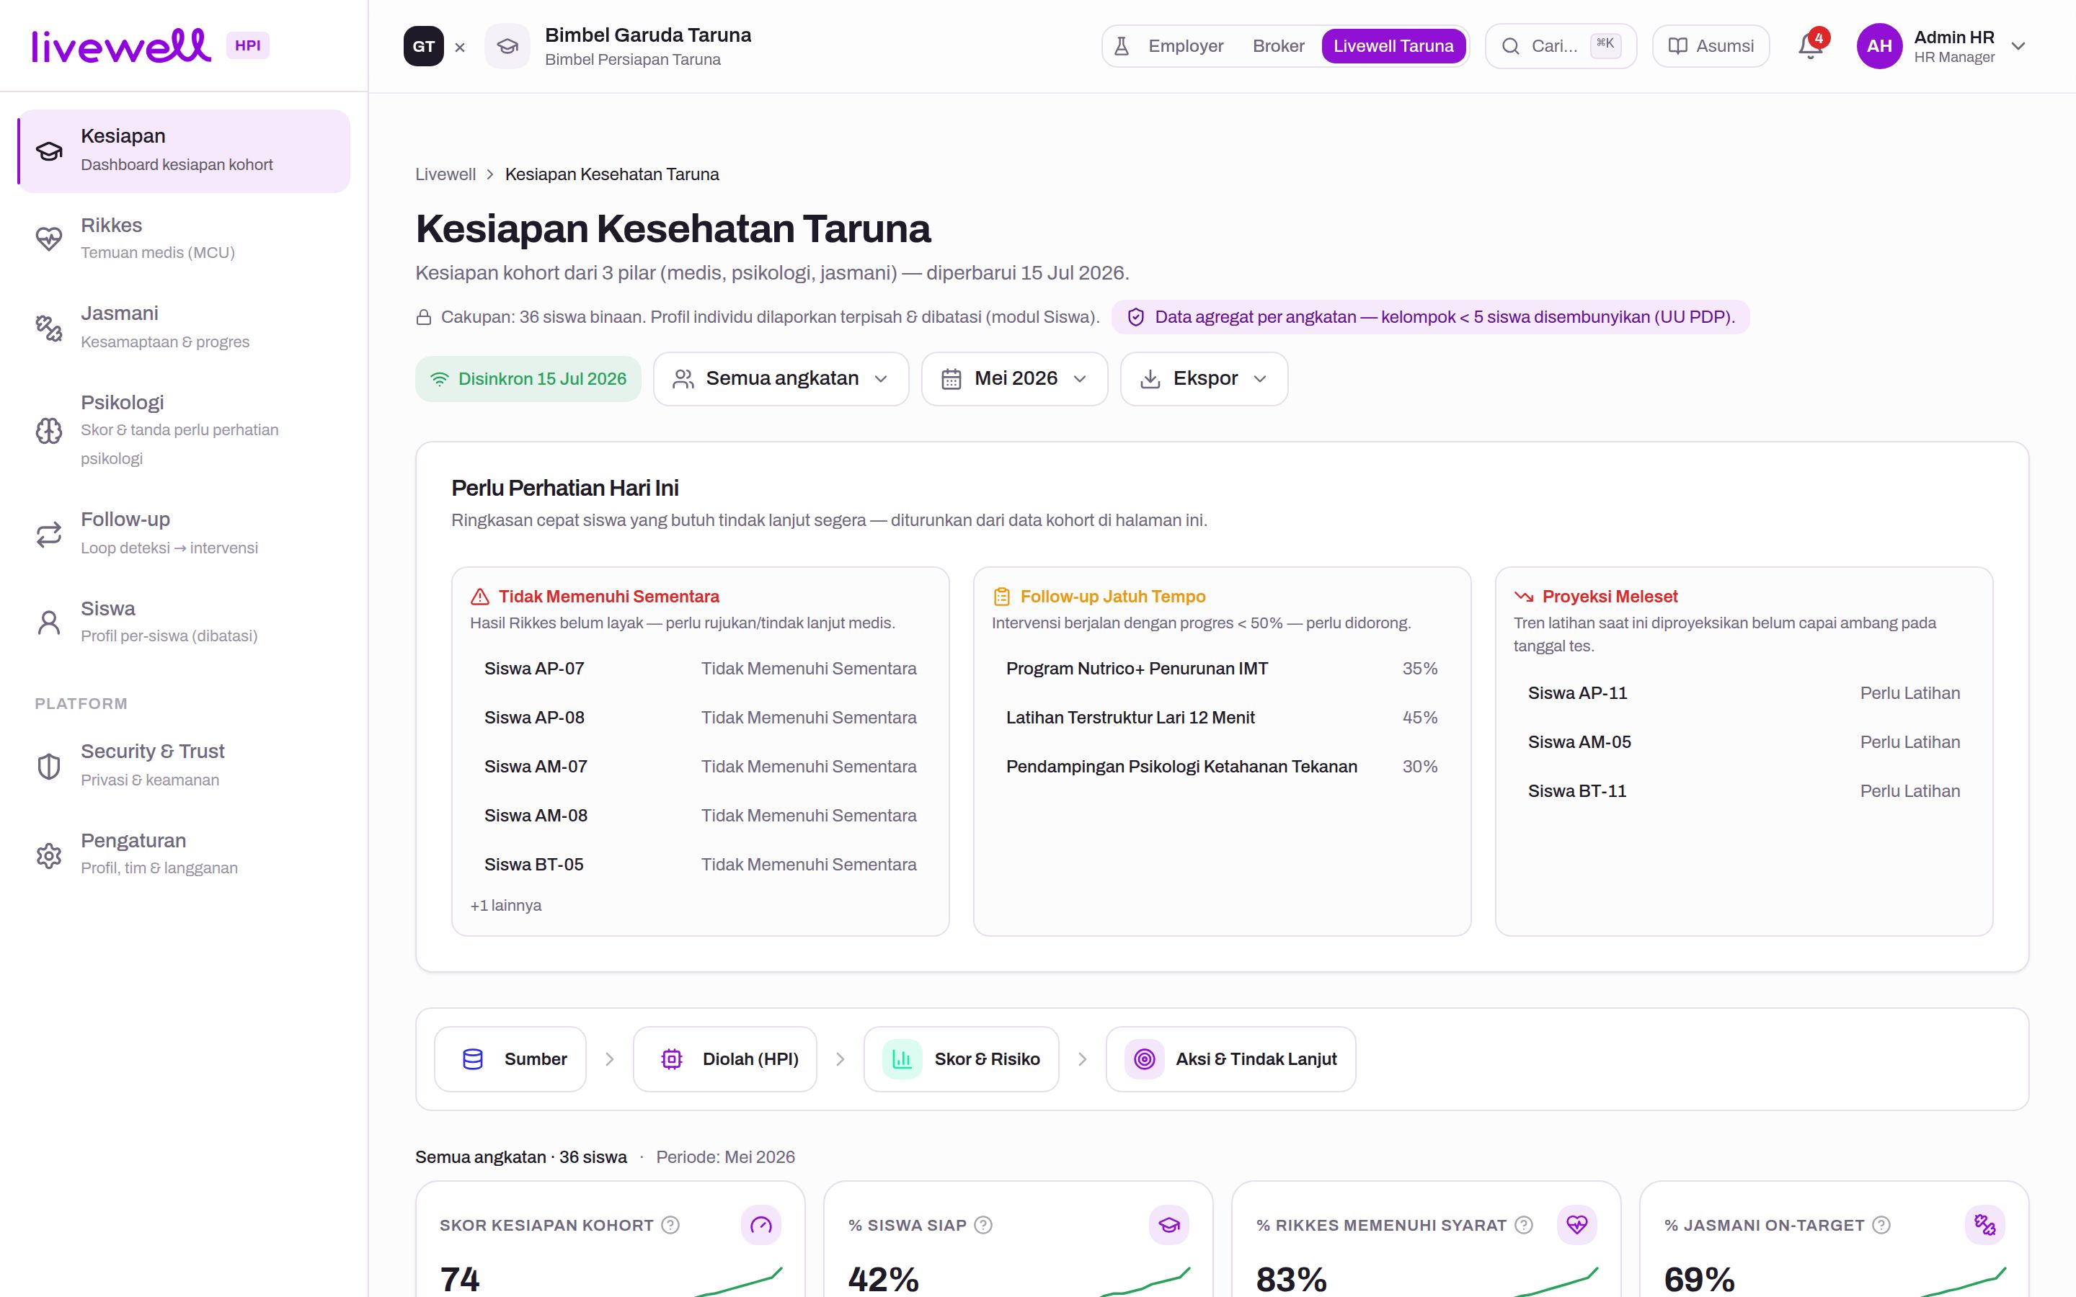This screenshot has height=1297, width=2076.
Task: Click the down-trend icon for Proyeksi Meleset
Action: (1524, 596)
